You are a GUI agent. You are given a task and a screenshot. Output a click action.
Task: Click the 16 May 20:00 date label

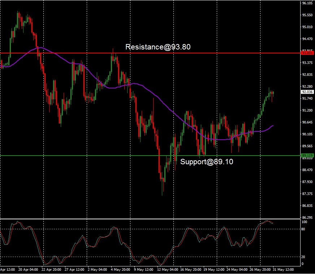[190, 270]
